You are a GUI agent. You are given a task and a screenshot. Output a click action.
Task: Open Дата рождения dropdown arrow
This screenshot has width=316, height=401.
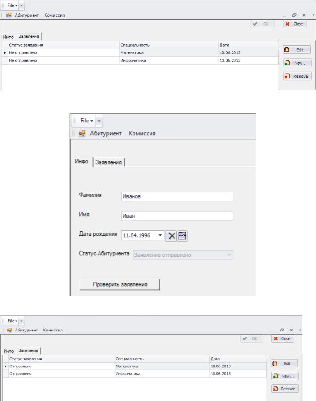[x=160, y=235]
